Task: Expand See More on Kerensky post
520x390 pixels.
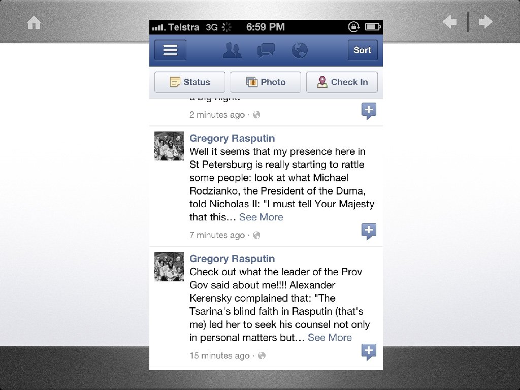Action: 330,338
